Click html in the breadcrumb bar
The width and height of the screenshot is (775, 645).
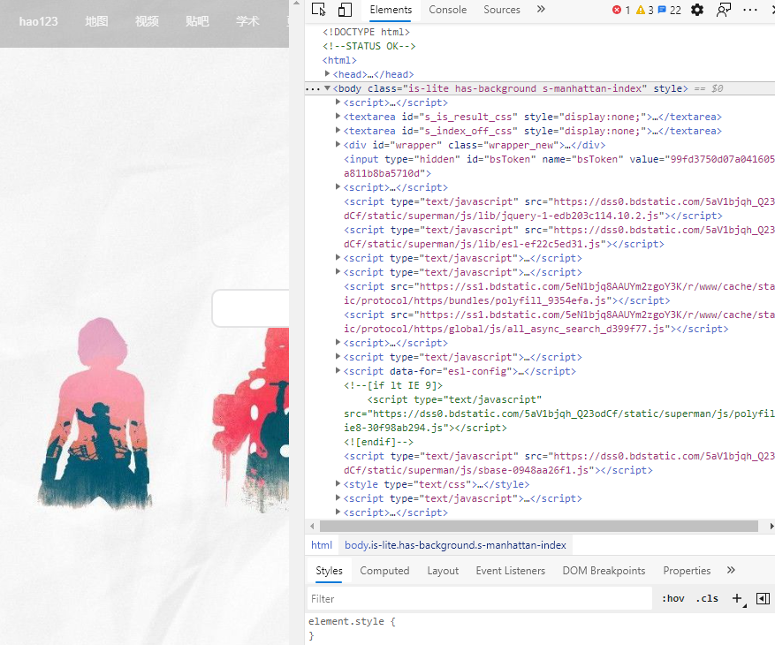[322, 544]
